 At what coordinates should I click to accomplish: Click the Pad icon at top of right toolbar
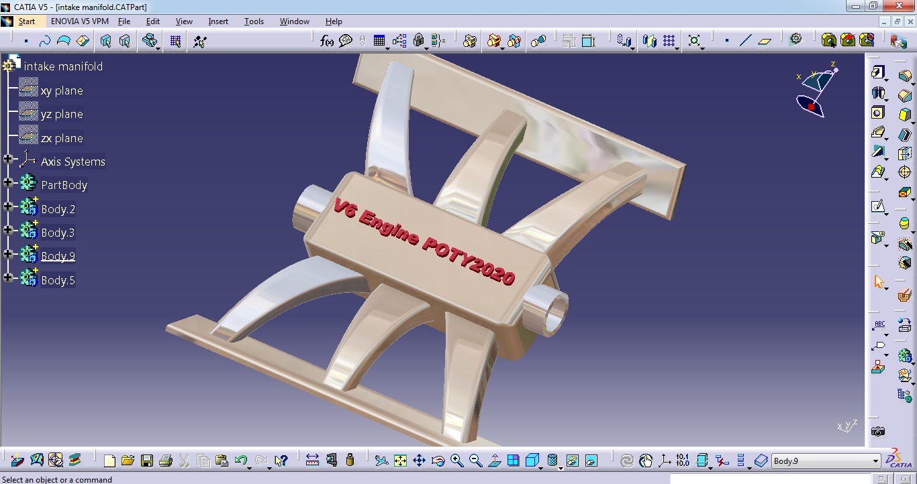click(878, 72)
